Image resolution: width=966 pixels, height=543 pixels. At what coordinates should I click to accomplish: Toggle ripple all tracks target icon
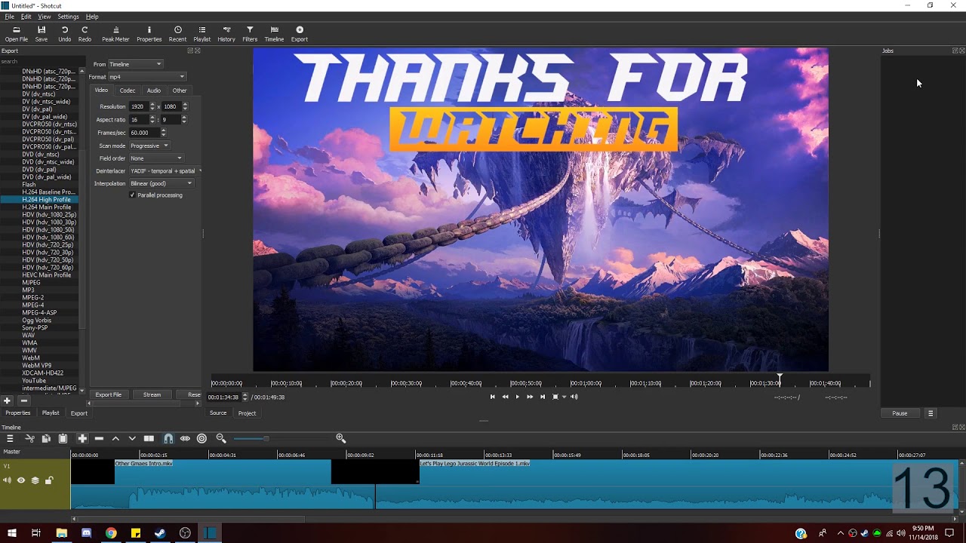[202, 438]
